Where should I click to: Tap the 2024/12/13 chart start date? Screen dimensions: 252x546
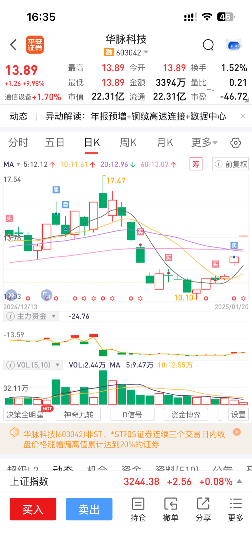20,307
